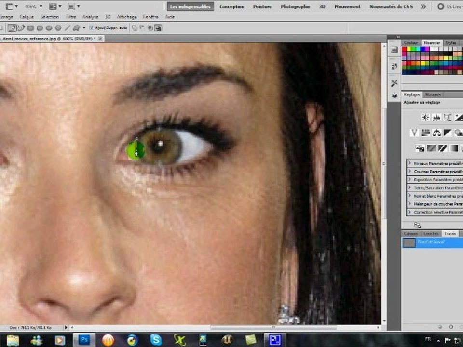Add a Posterize adjustment icon
This screenshot has width=463, height=347.
[431, 148]
